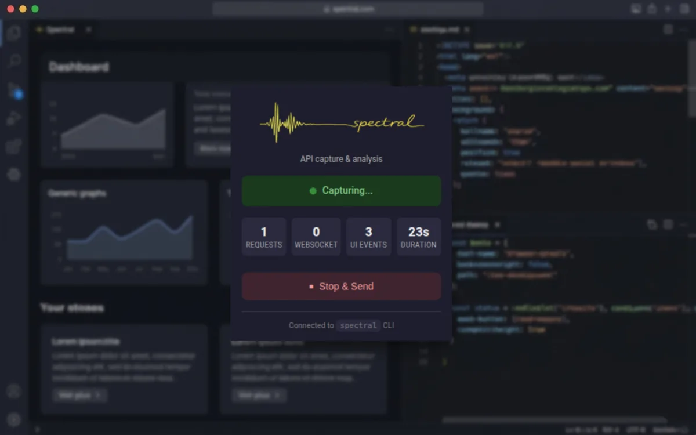Click the browser address bar showing spectral.com
Screen dimensions: 696x435
[x=348, y=9]
